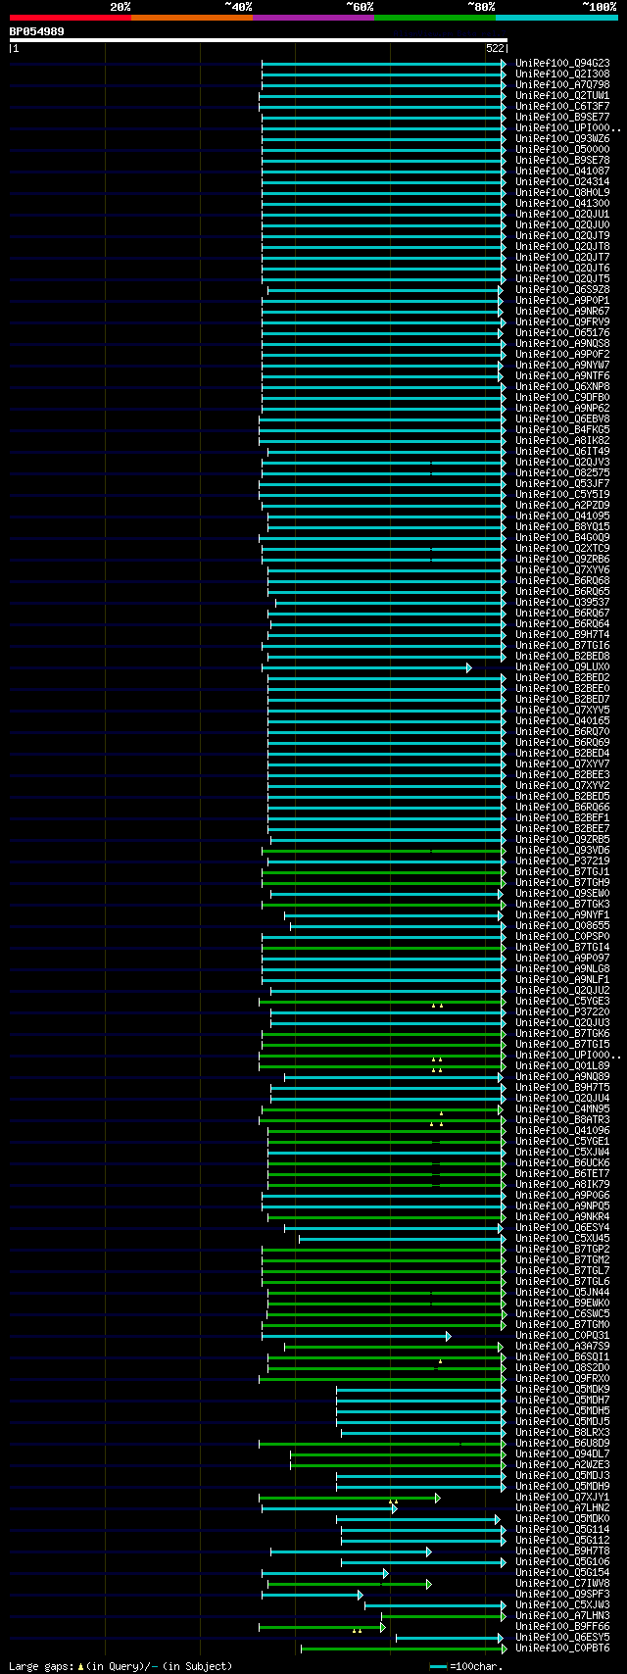Select hit label UniRef100_B9H7T4
Screen dimensions: 627x1674
562,635
